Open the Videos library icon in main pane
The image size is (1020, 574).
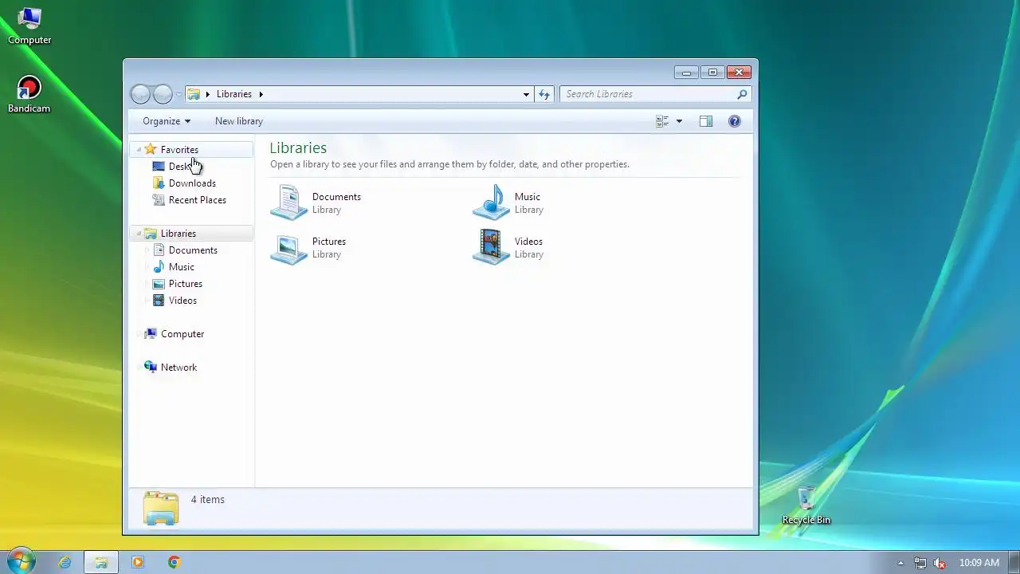tap(491, 247)
